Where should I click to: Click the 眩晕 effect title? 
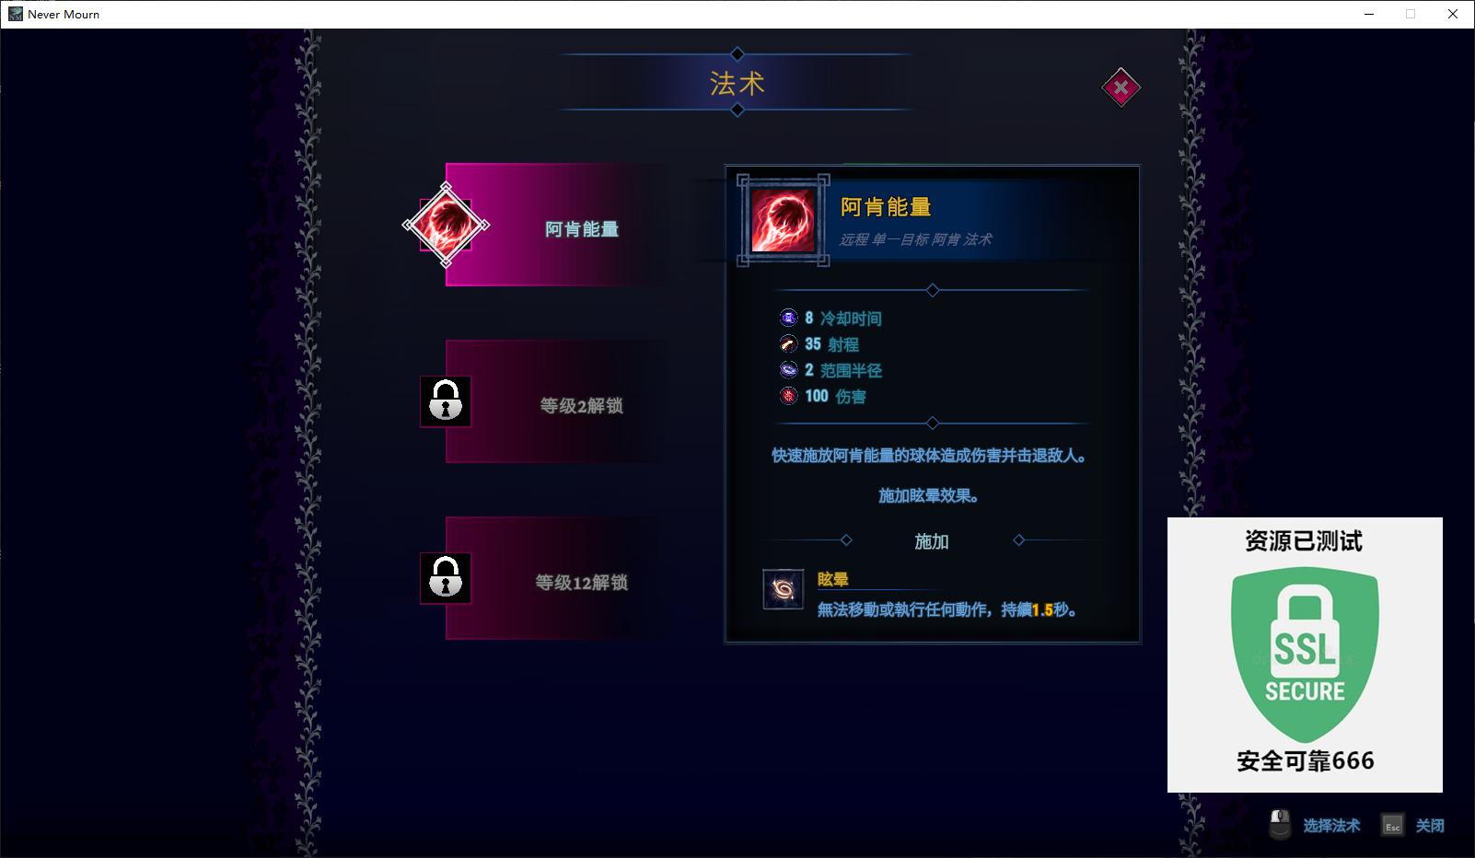pyautogui.click(x=832, y=579)
